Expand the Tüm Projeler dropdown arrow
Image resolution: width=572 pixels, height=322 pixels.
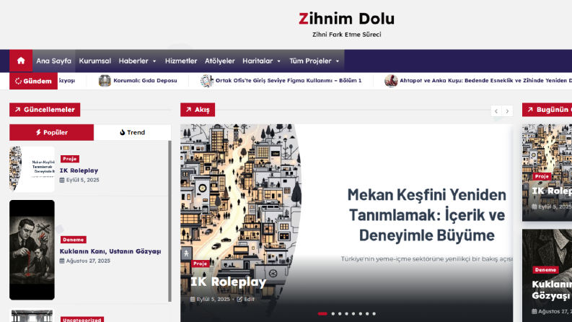(x=338, y=61)
